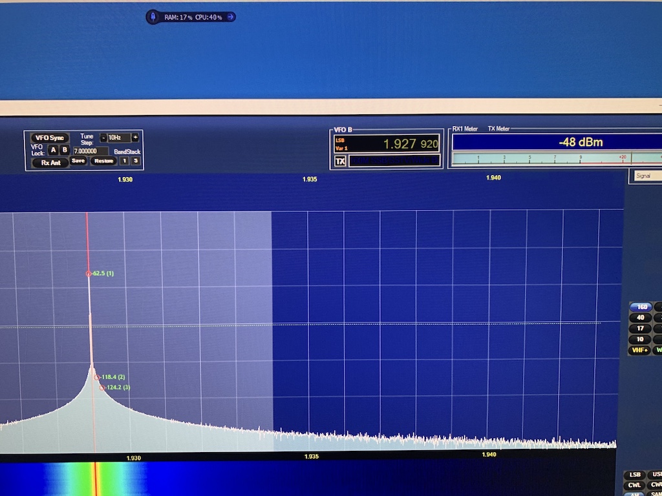662x496 pixels.
Task: Click the 1.930 label below the spectrum
Action: coord(133,458)
